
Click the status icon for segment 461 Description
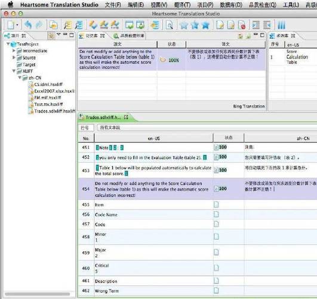pos(216,281)
